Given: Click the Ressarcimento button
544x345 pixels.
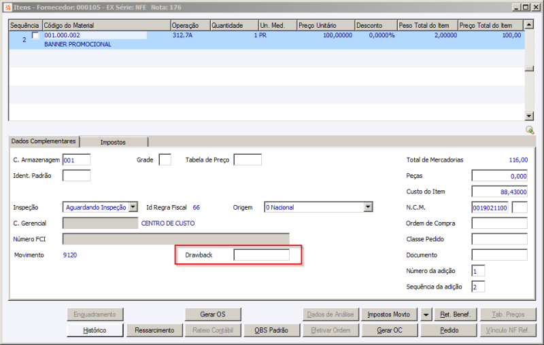Looking at the screenshot, I should [154, 331].
